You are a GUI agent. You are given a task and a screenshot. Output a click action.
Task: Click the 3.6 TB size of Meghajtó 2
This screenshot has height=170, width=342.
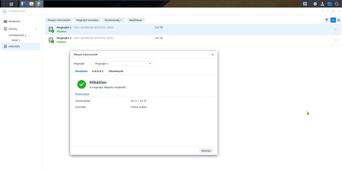(159, 38)
